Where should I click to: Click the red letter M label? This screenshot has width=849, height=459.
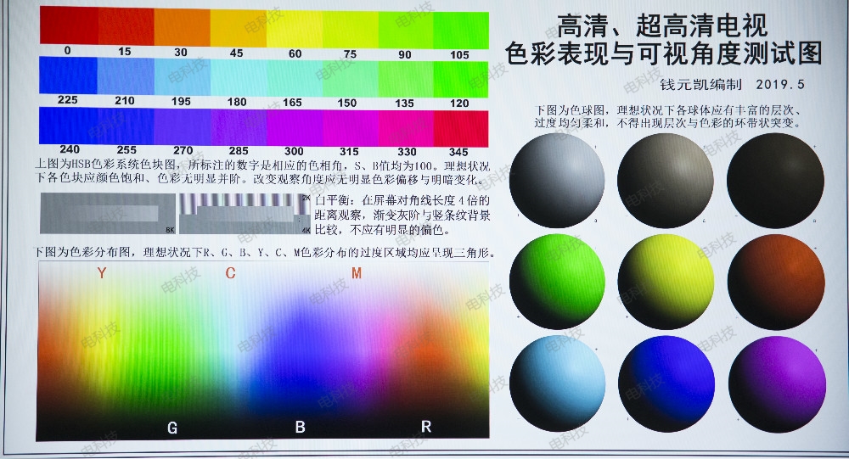357,273
